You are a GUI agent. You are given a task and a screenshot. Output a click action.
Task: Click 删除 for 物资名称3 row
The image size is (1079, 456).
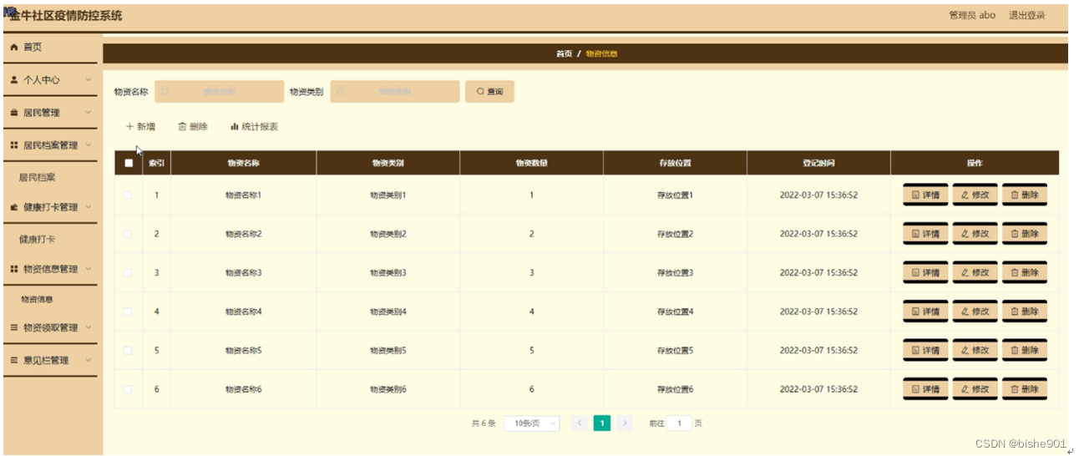point(1025,273)
